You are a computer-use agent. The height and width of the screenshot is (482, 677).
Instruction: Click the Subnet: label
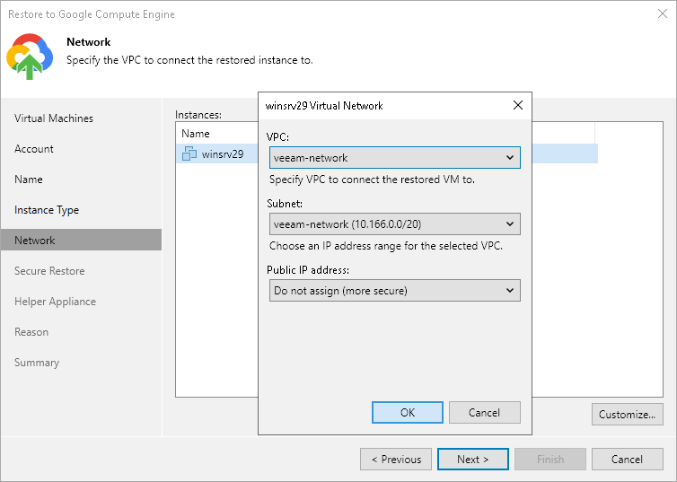pos(285,204)
